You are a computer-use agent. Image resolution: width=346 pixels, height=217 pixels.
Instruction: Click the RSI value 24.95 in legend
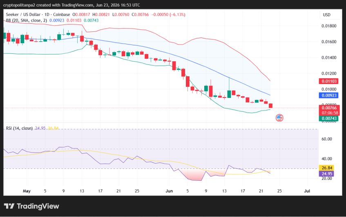click(40, 128)
